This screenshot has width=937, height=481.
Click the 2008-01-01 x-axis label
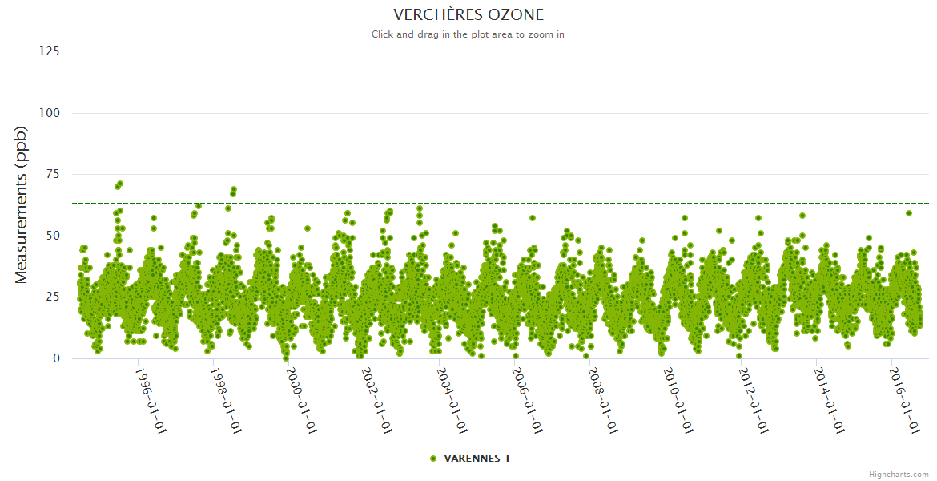(x=603, y=401)
